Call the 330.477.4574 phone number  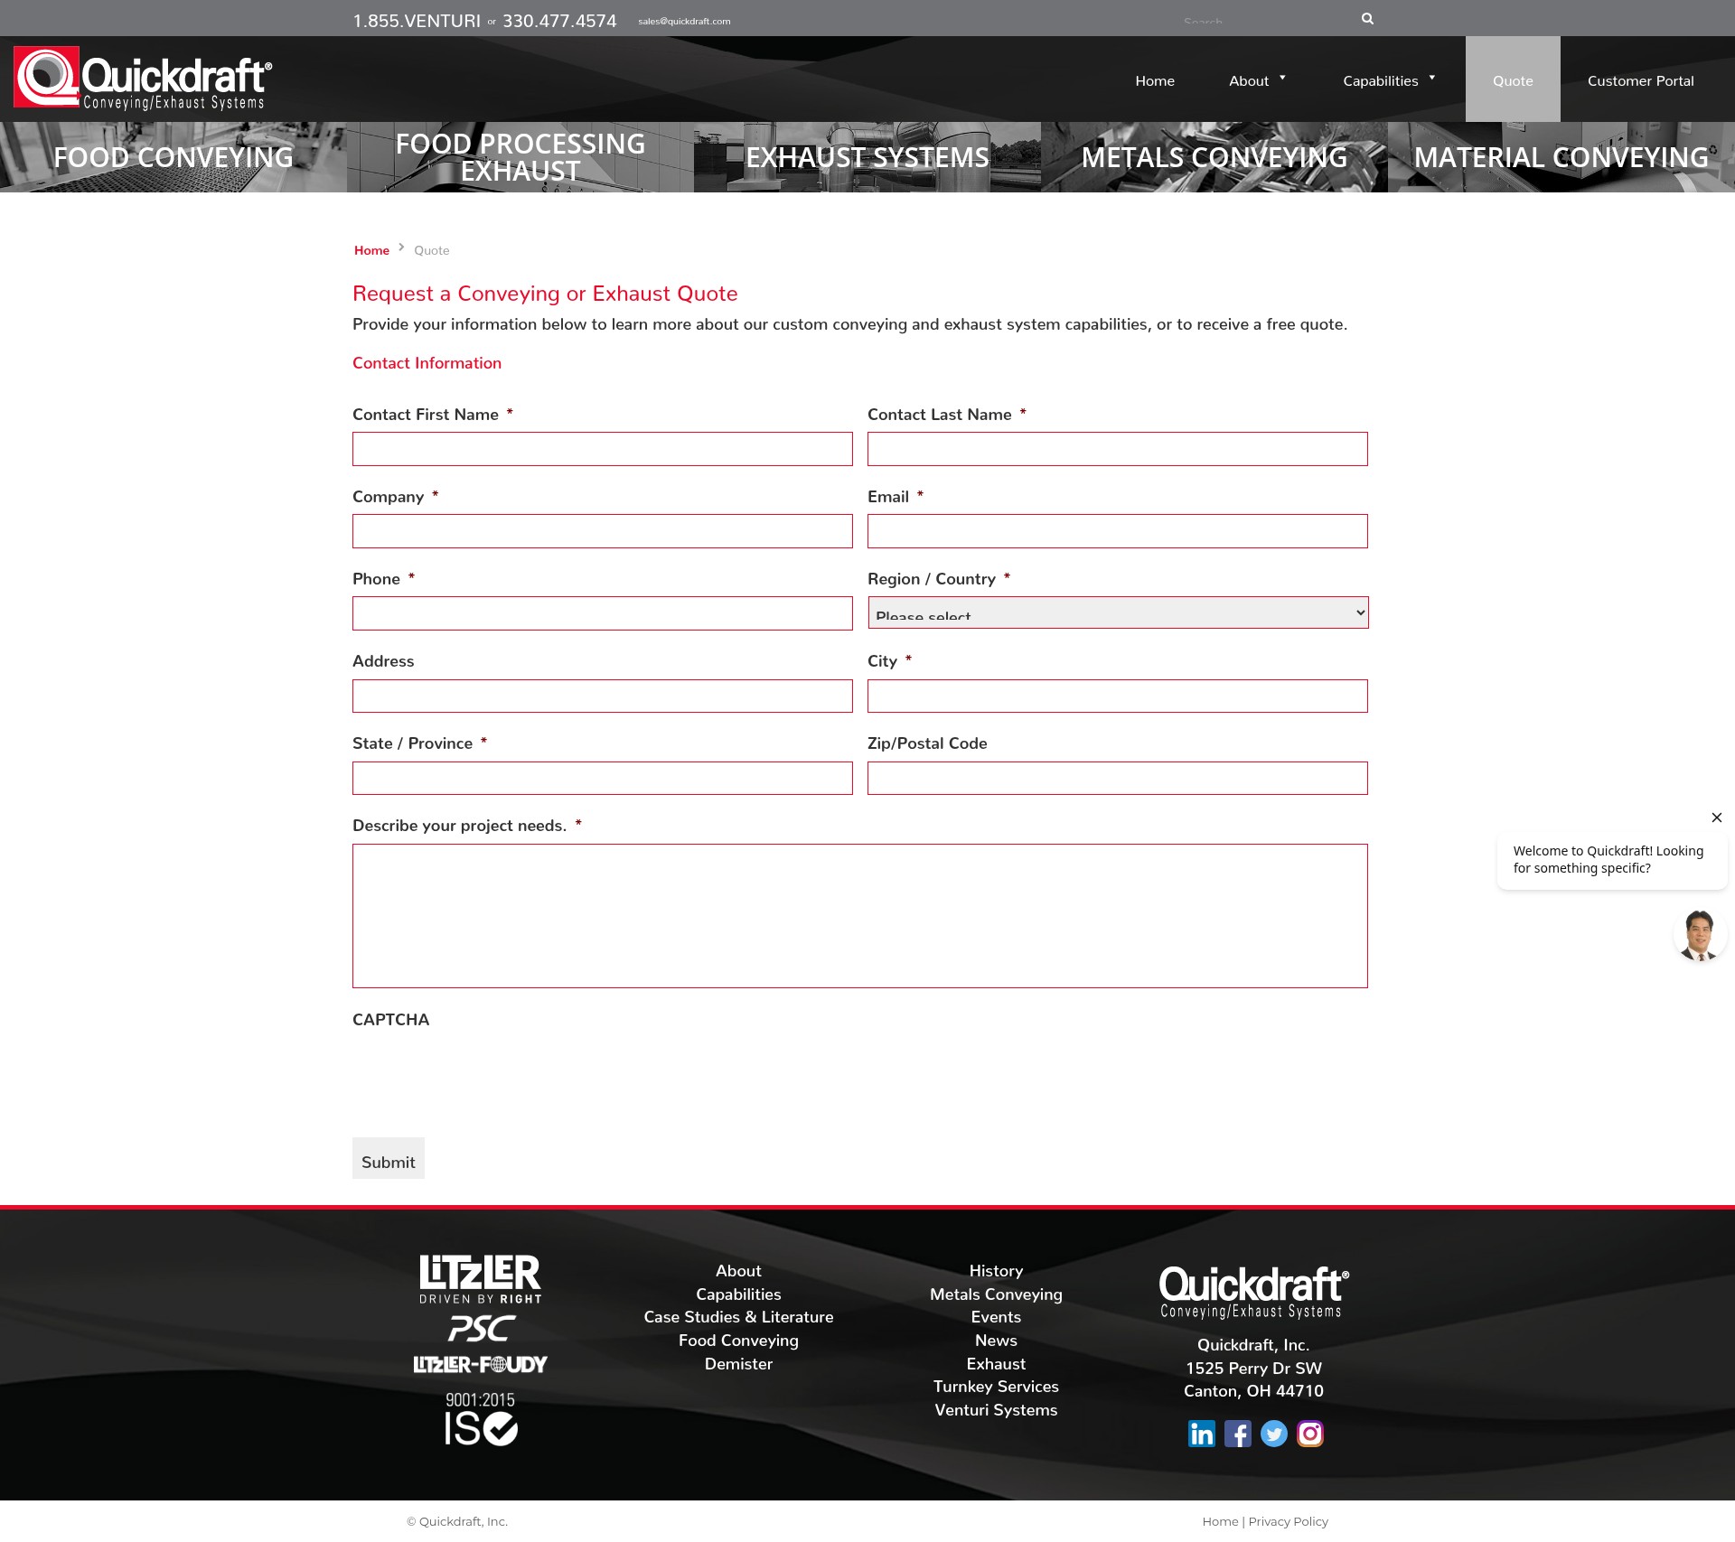(559, 21)
